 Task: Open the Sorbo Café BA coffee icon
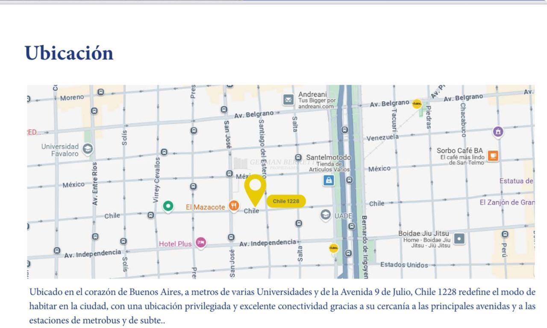pyautogui.click(x=493, y=156)
